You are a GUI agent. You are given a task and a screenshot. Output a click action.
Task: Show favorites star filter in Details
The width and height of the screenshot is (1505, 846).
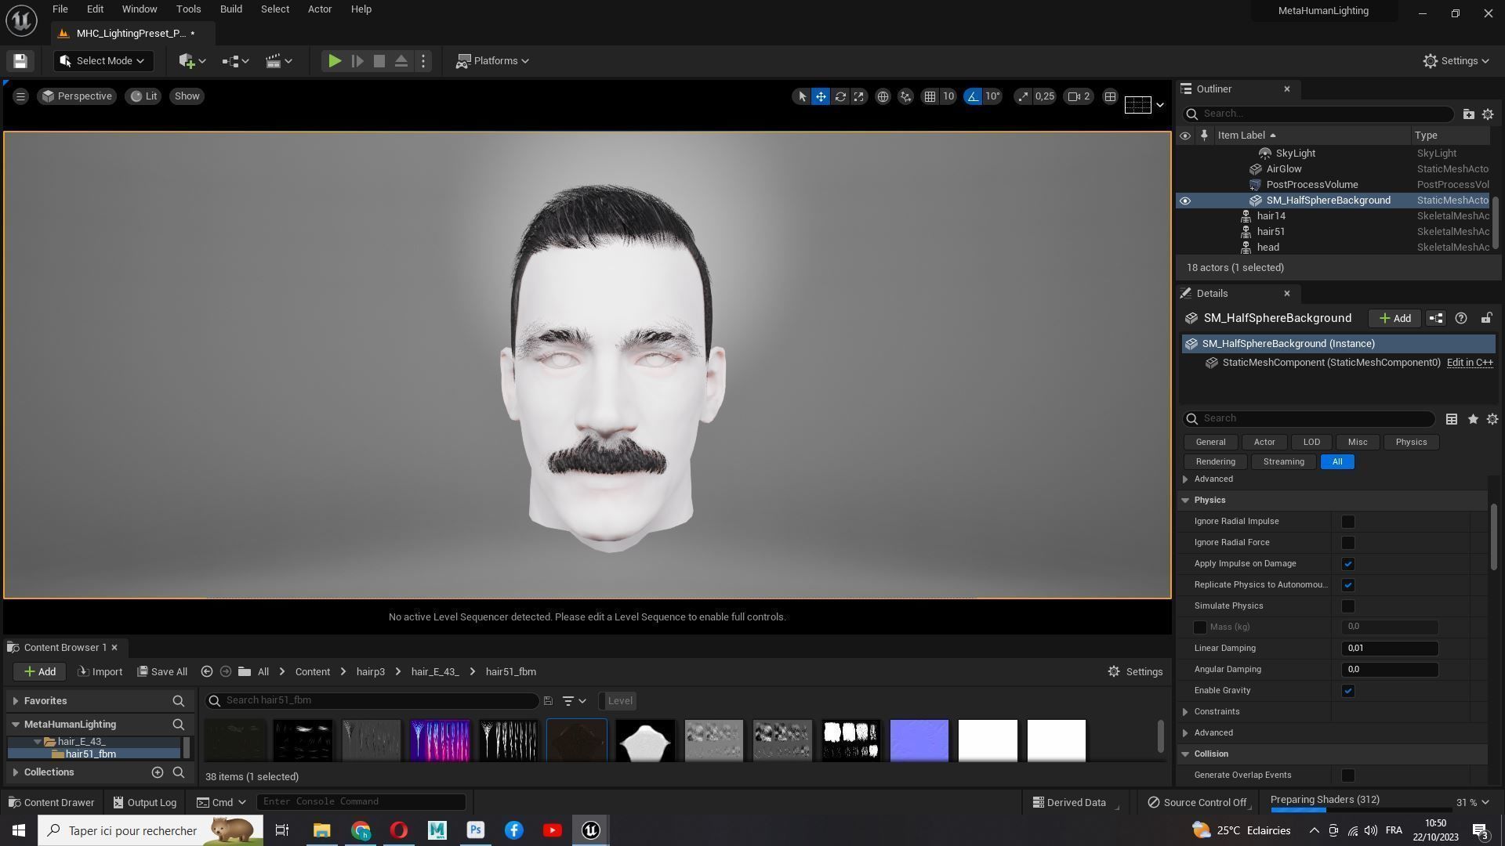[x=1473, y=419]
